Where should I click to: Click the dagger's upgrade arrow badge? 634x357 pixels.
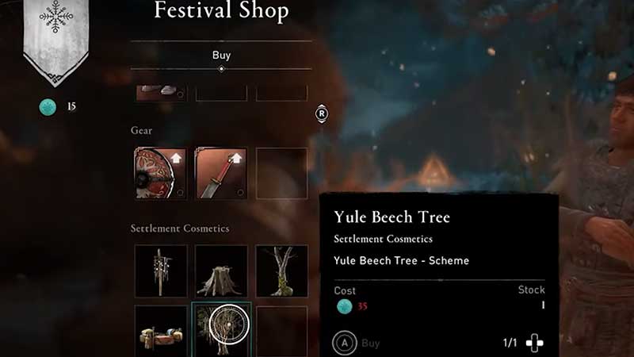coord(236,158)
